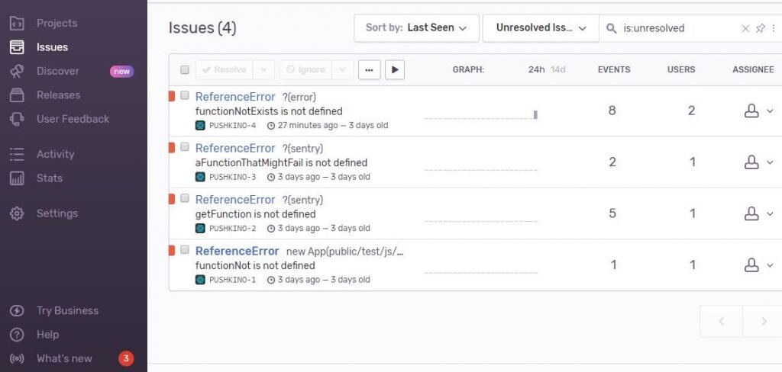This screenshot has width=782, height=372.
Task: Open ReferenceError new App issue title
Action: coord(237,251)
